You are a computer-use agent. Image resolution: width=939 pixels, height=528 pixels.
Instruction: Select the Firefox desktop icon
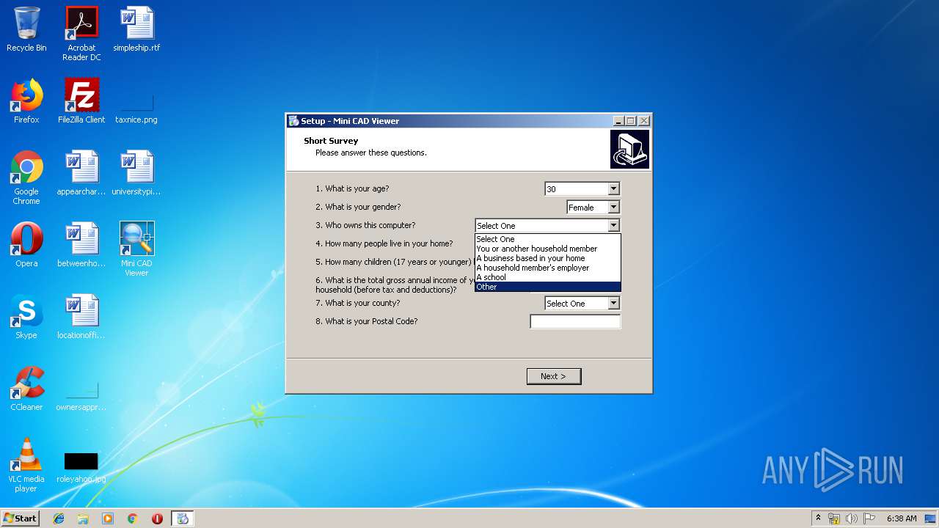pyautogui.click(x=26, y=101)
